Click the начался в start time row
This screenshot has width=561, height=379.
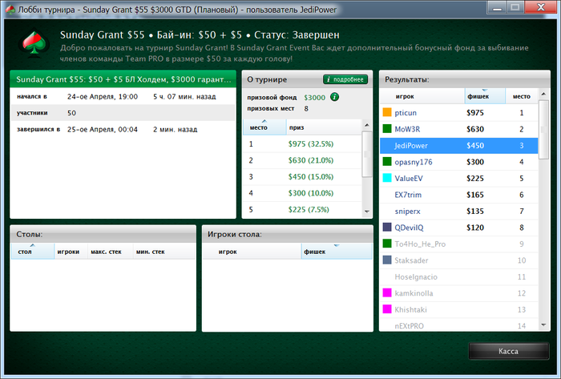coord(123,96)
